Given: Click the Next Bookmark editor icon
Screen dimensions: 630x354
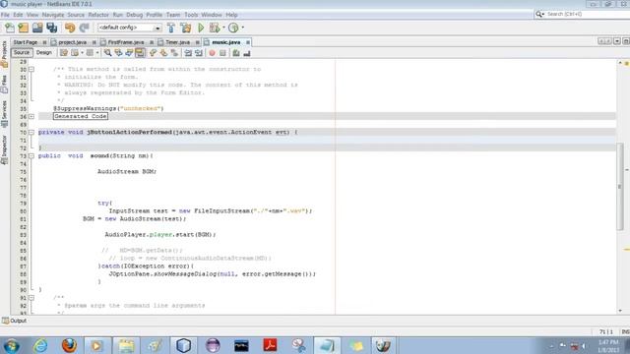Looking at the screenshot, I should coord(163,53).
